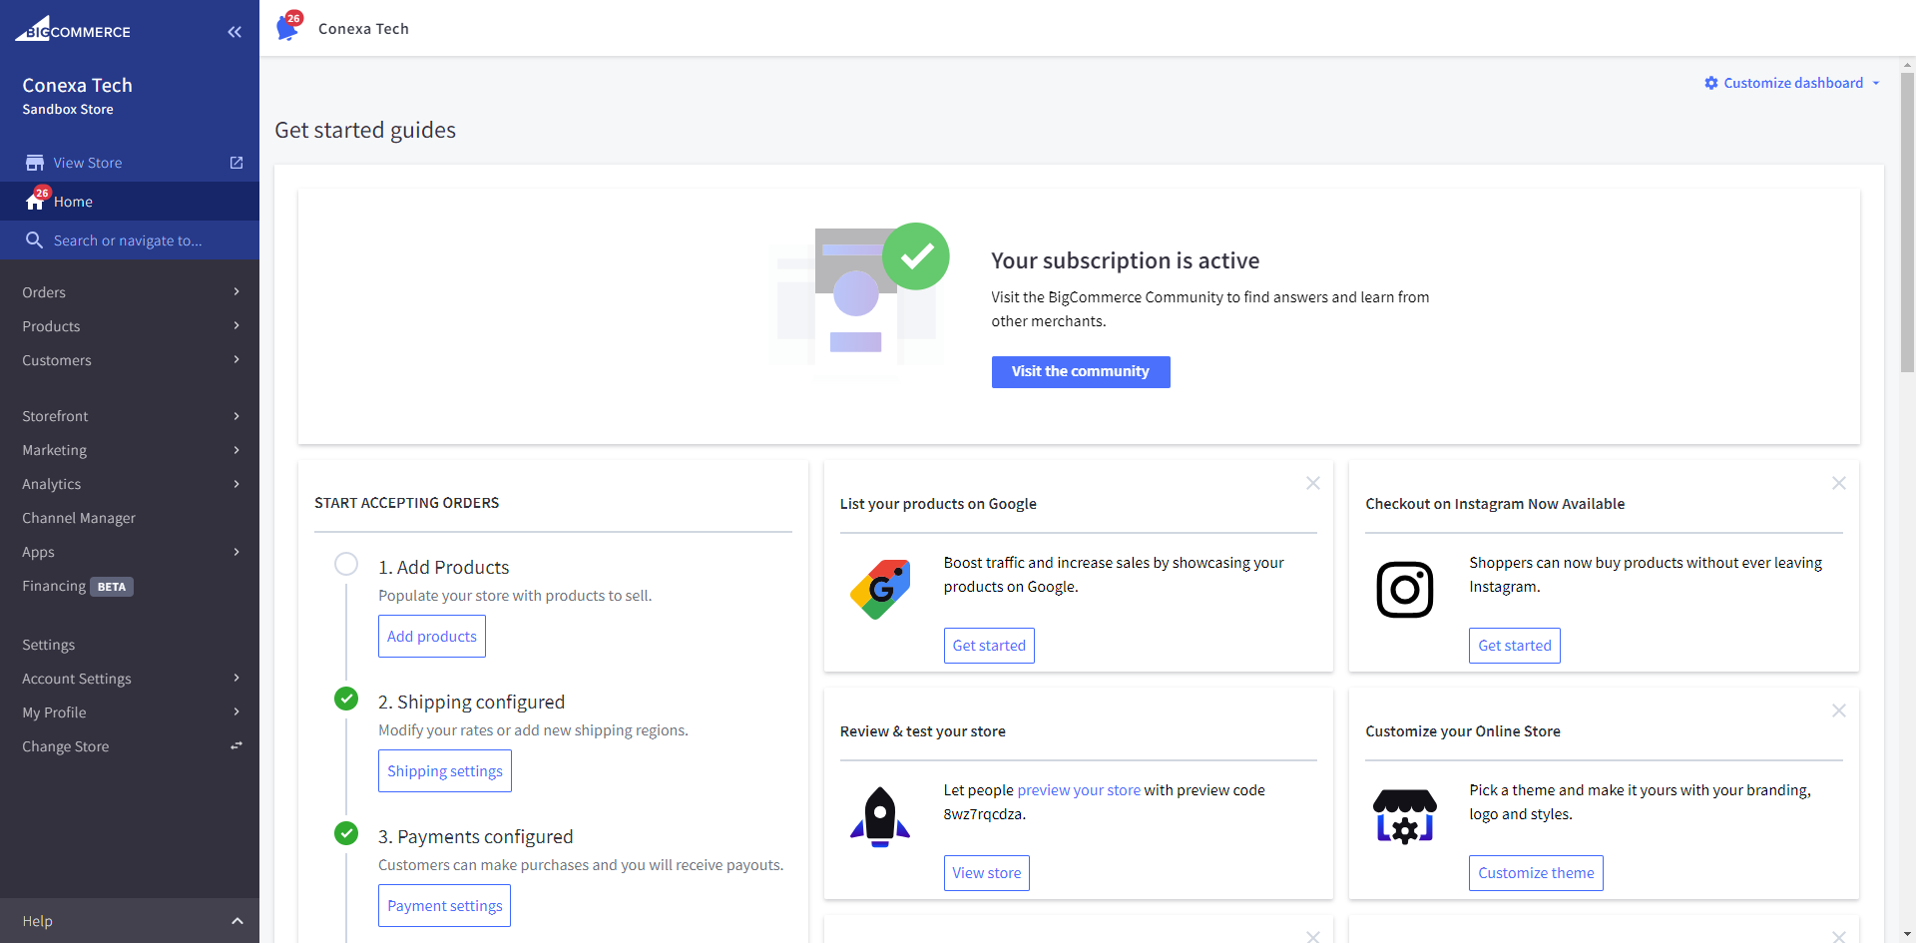Expand the Help panel chevron

pyautogui.click(x=238, y=921)
